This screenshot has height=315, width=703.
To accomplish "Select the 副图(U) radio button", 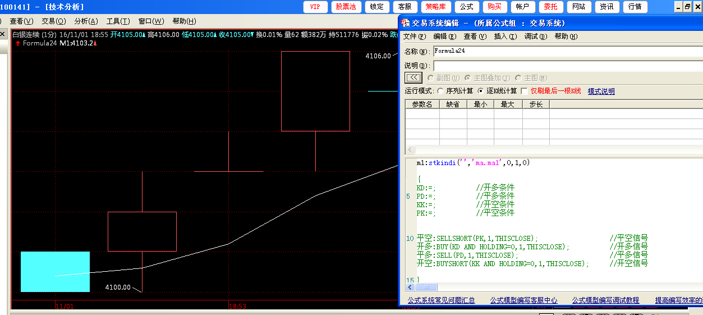I will [430, 78].
